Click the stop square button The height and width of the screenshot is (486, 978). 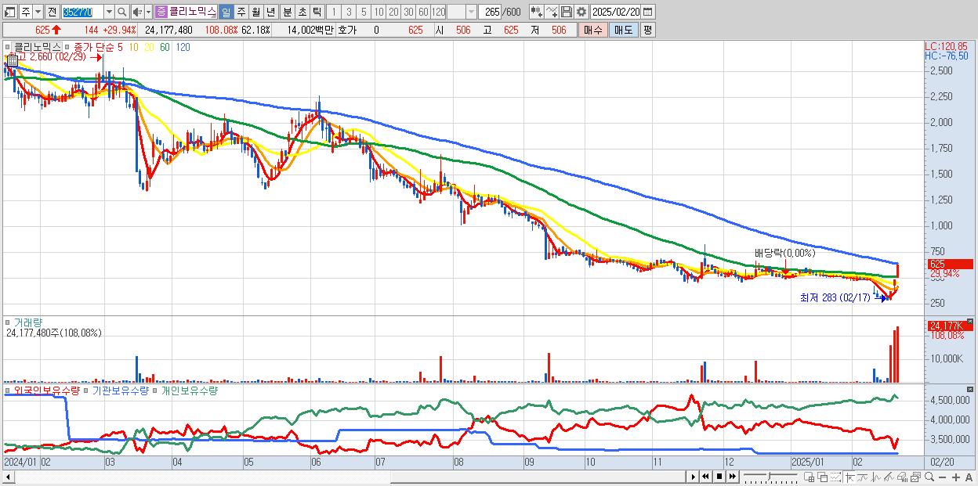(x=719, y=477)
